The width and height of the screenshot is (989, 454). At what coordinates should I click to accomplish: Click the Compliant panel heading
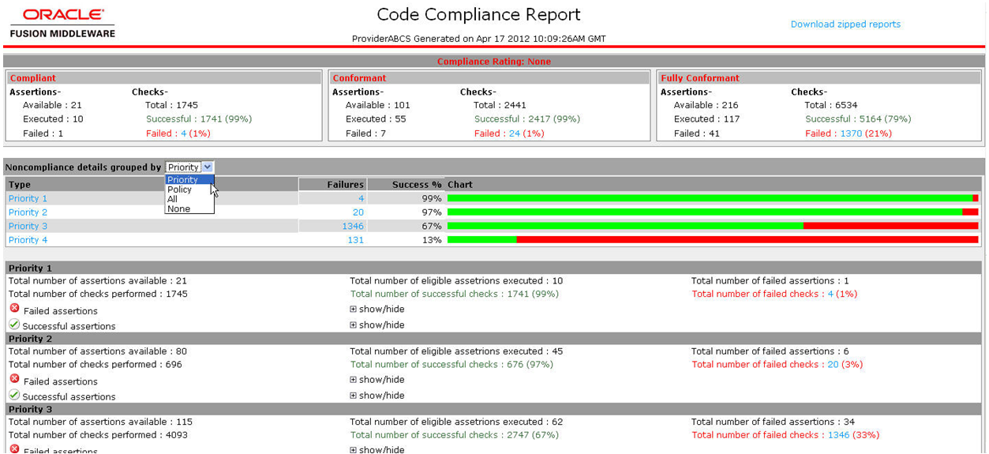pos(164,78)
